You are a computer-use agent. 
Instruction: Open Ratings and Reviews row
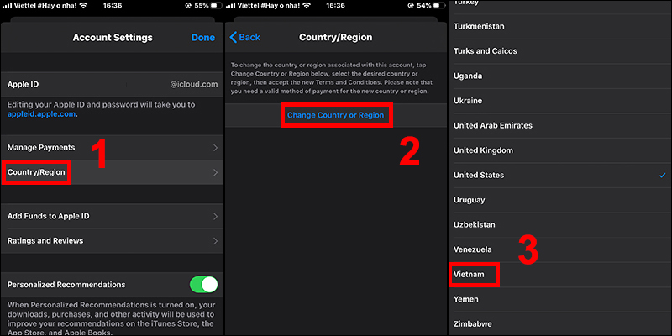[112, 240]
